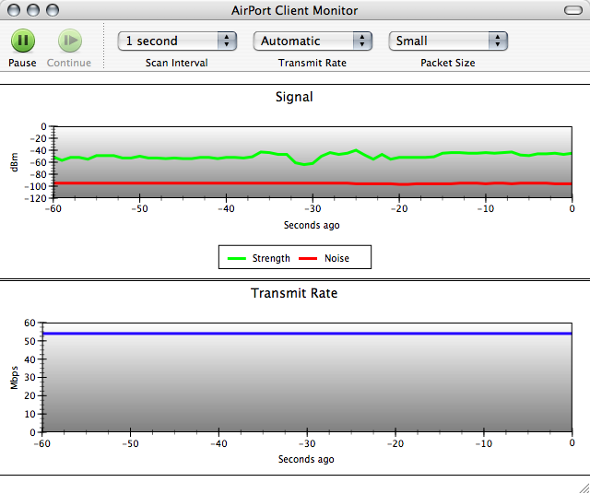Click the minimize window button

pyautogui.click(x=33, y=10)
